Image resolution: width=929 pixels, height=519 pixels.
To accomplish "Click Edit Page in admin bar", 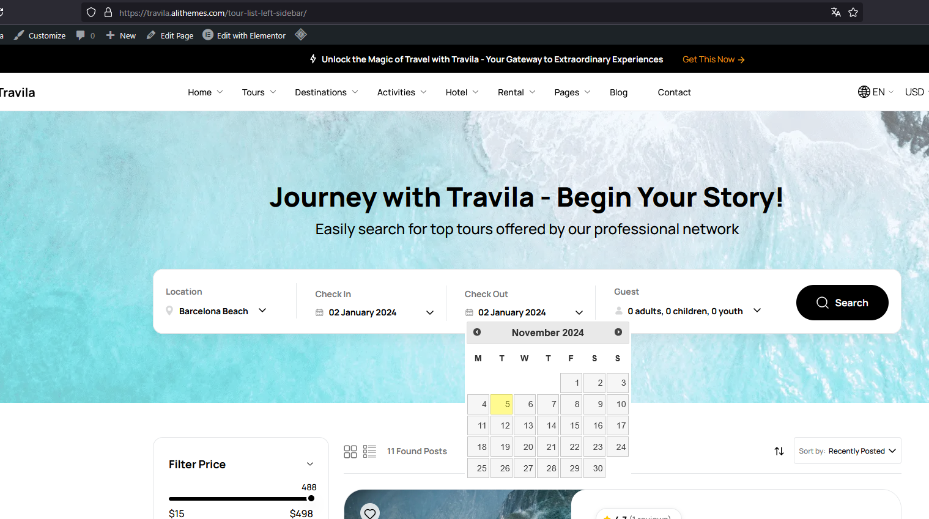I will coord(170,35).
